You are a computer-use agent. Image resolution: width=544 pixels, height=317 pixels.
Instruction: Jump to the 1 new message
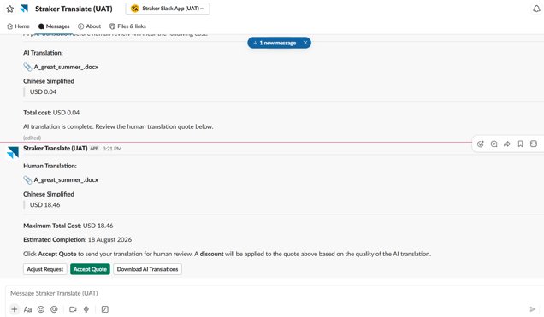click(275, 43)
